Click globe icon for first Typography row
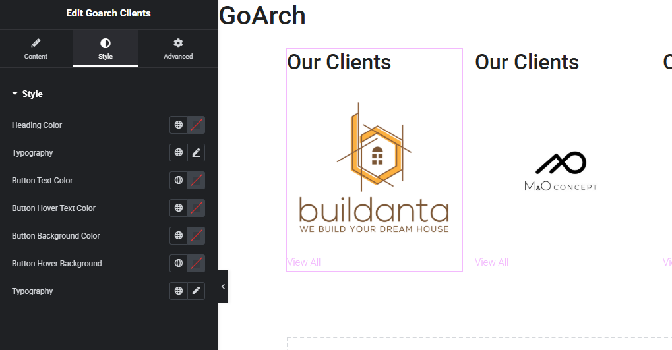The image size is (672, 350). 179,152
